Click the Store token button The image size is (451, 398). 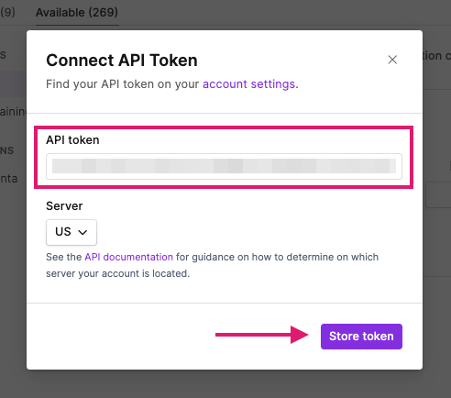point(361,337)
